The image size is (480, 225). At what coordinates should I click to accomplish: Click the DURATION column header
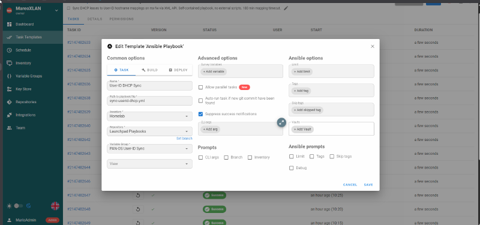(424, 30)
